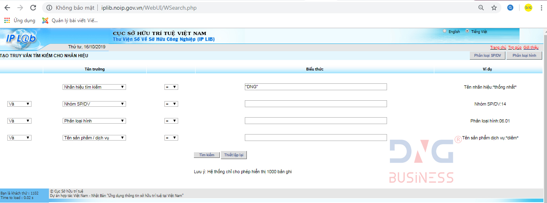The image size is (547, 203).
Task: Open the Tên sản phẩm / dịch vụ dropdown
Action: (95, 138)
